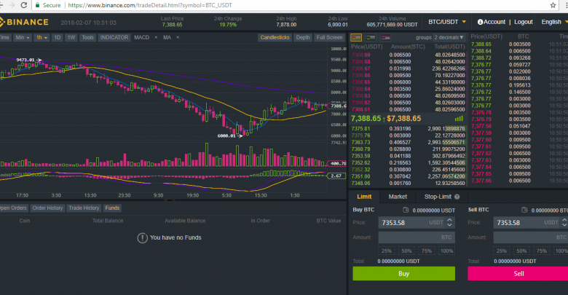Toggle the Candlesticks chart view

(275, 37)
